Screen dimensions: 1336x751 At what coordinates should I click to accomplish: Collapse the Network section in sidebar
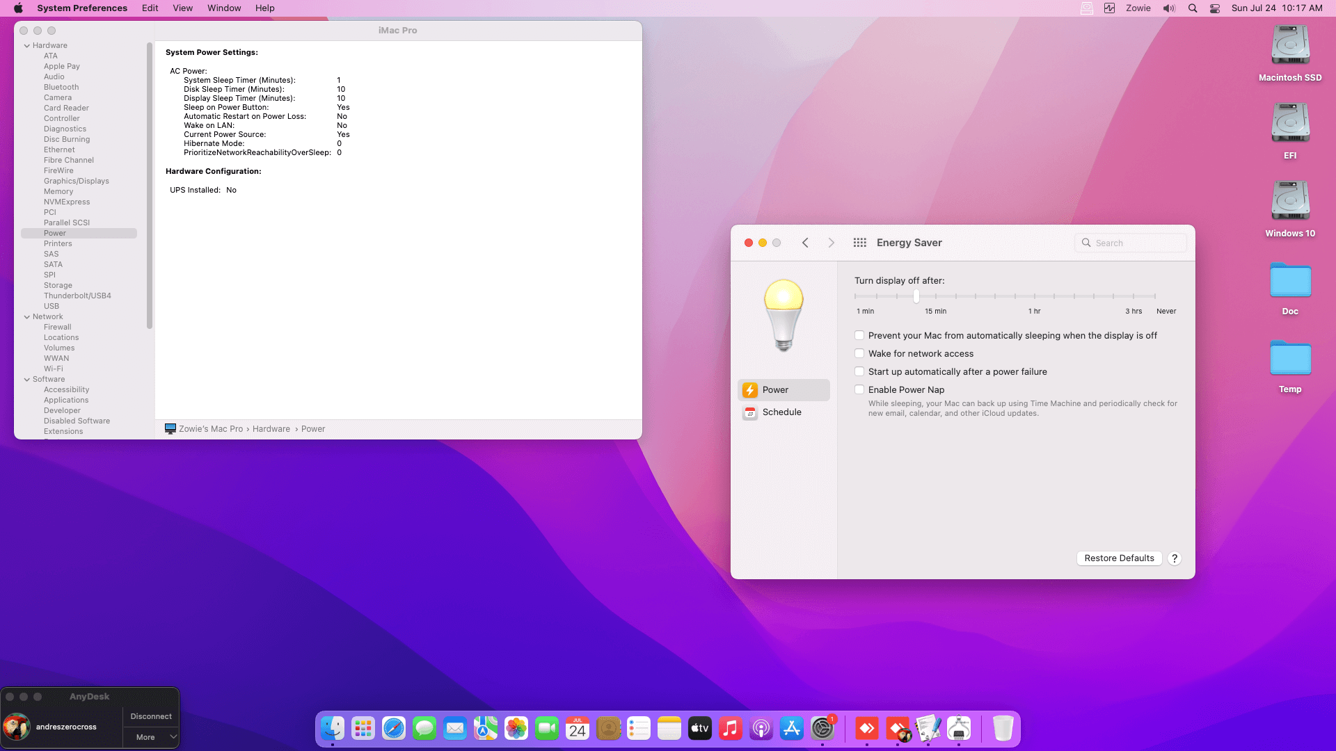tap(27, 317)
